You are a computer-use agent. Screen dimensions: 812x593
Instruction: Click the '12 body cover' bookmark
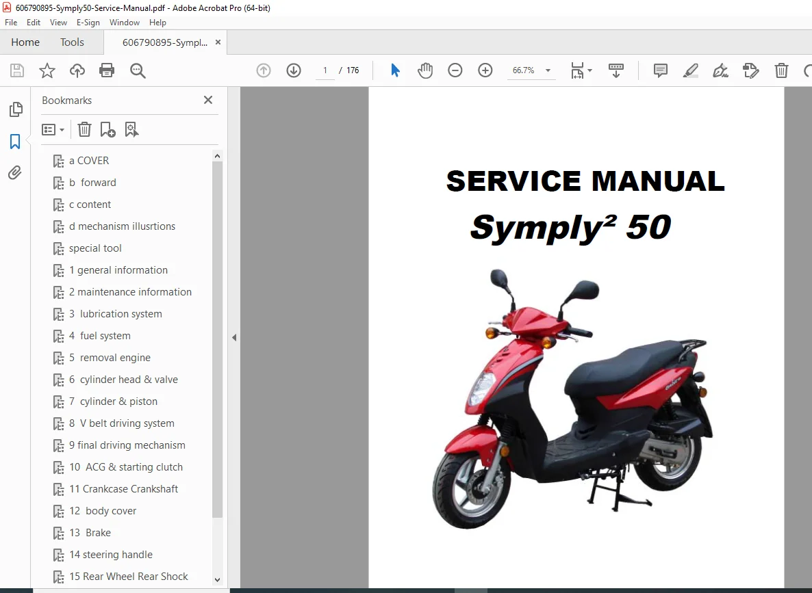[103, 511]
